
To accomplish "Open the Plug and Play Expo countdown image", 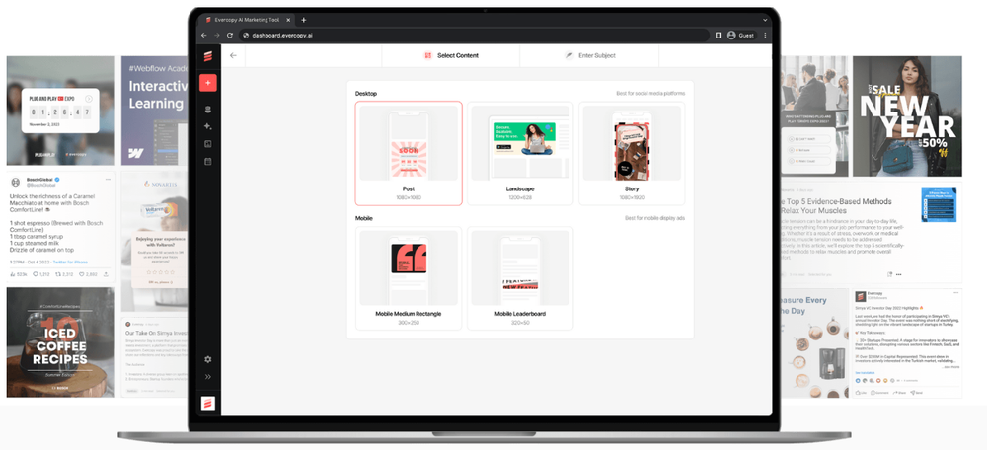I will [61, 111].
